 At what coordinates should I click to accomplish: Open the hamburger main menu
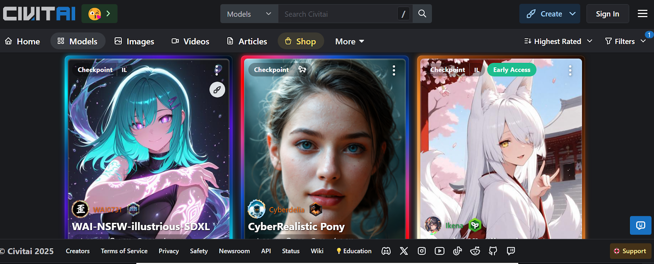point(642,14)
